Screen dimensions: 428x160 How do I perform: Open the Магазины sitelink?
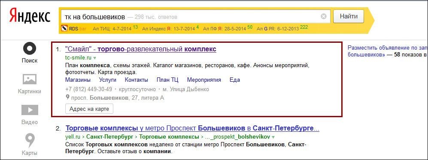78,80
